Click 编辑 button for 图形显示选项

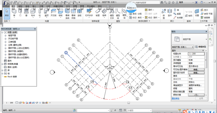196,73
